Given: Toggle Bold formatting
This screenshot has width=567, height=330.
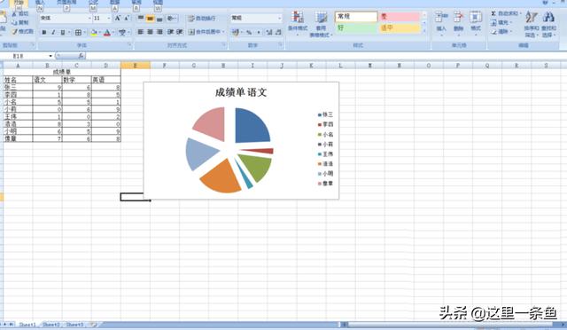Looking at the screenshot, I should pos(44,33).
